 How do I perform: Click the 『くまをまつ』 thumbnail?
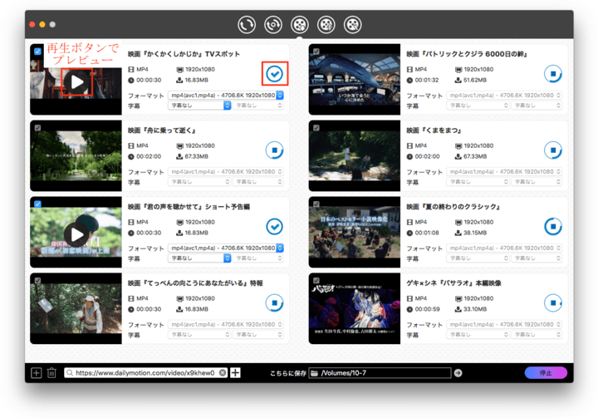tap(355, 156)
